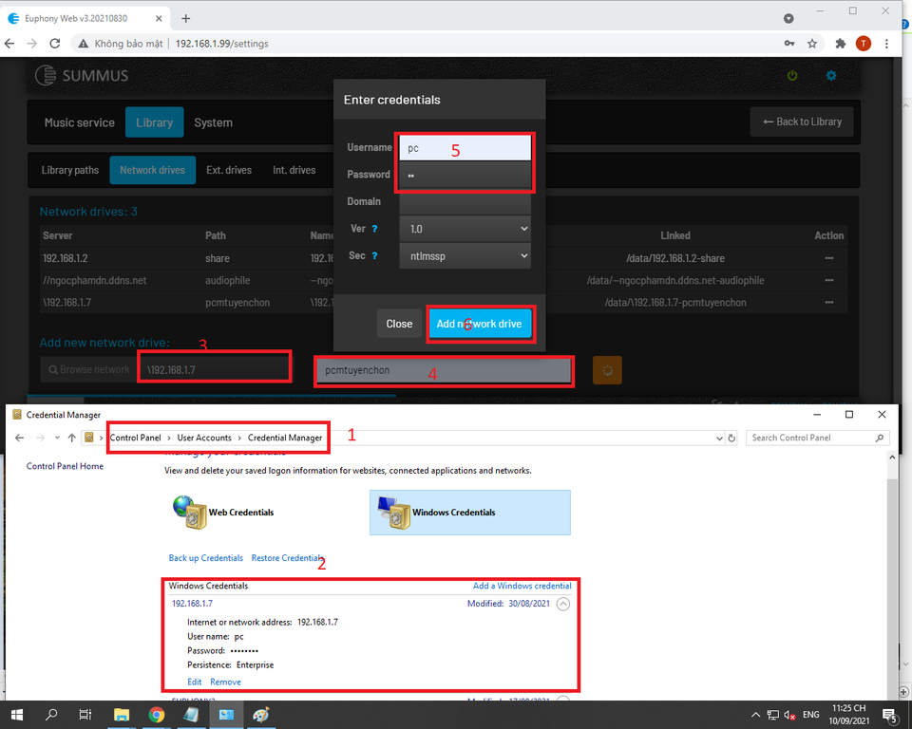Switch to Music service tab
The height and width of the screenshot is (729, 912).
pyautogui.click(x=80, y=122)
